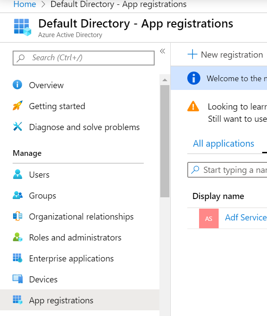This screenshot has width=267, height=316.
Task: Click the Default Directory - App registrations breadcrumb text
Action: pos(118,4)
